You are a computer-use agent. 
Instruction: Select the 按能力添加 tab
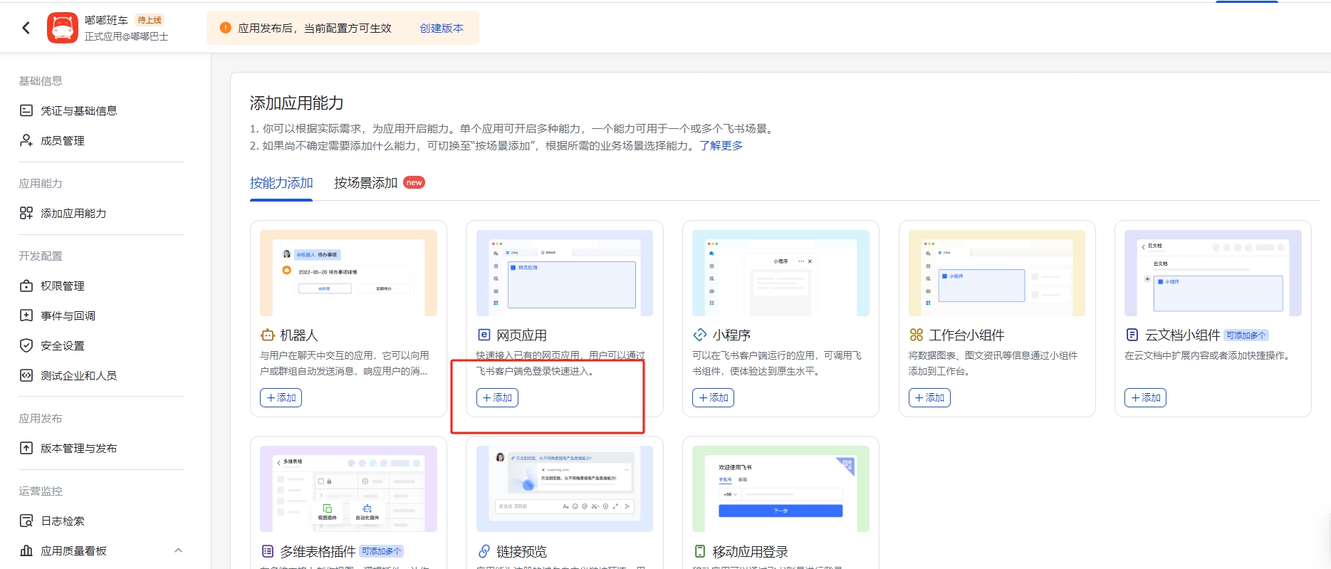coord(281,183)
